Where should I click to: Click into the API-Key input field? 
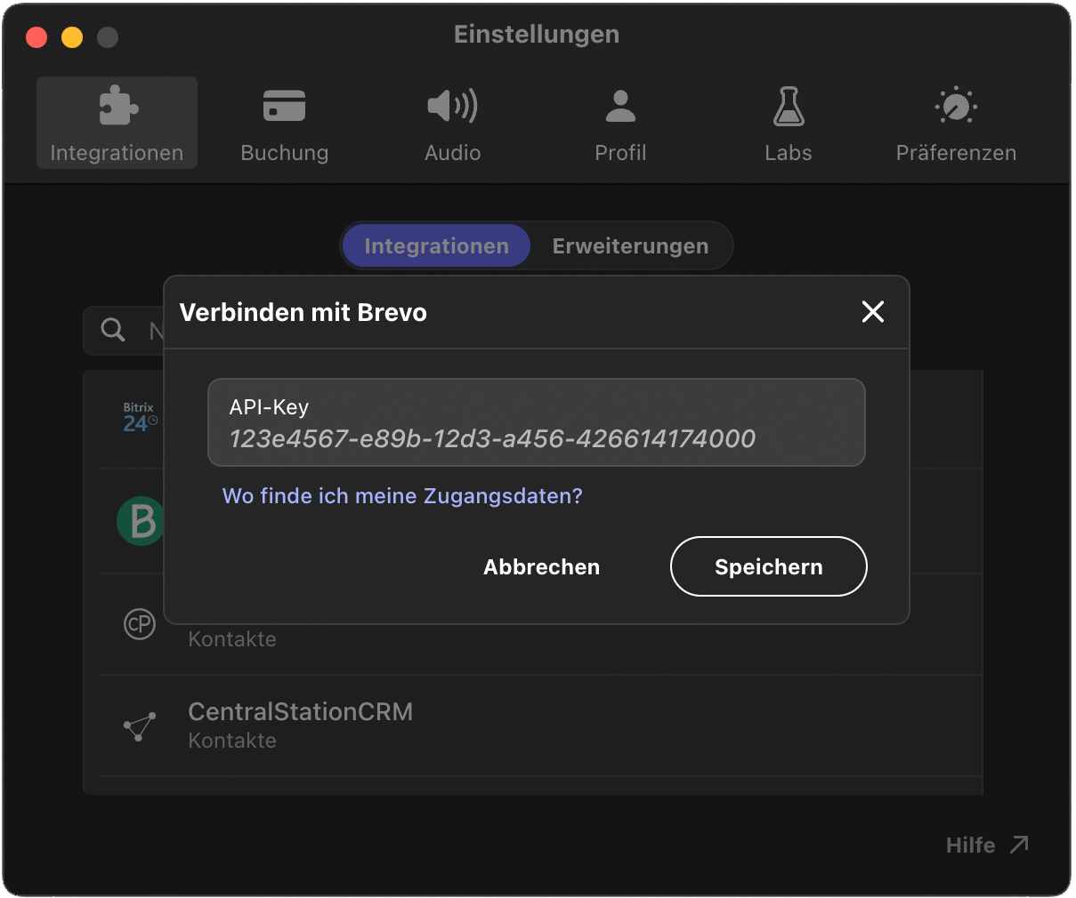tap(537, 422)
